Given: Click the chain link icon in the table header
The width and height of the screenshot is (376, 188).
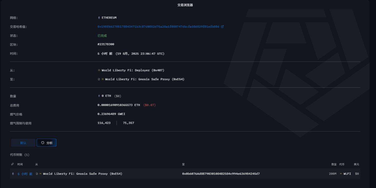Looking at the screenshot, I should tap(13, 164).
